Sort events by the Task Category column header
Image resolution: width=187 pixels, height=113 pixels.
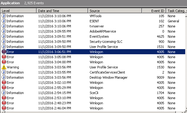(176, 11)
